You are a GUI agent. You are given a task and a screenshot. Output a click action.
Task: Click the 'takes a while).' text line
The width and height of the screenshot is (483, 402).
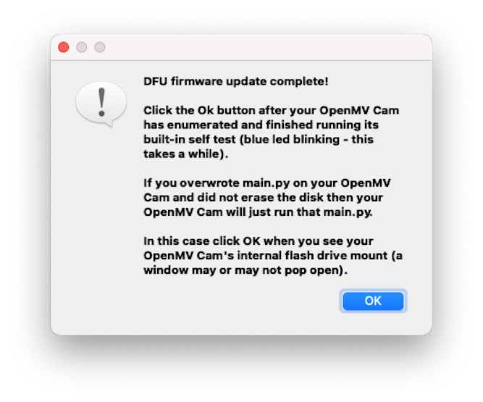pos(186,154)
